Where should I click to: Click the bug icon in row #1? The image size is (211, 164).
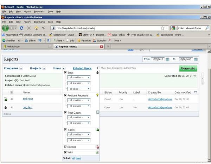[6, 107]
